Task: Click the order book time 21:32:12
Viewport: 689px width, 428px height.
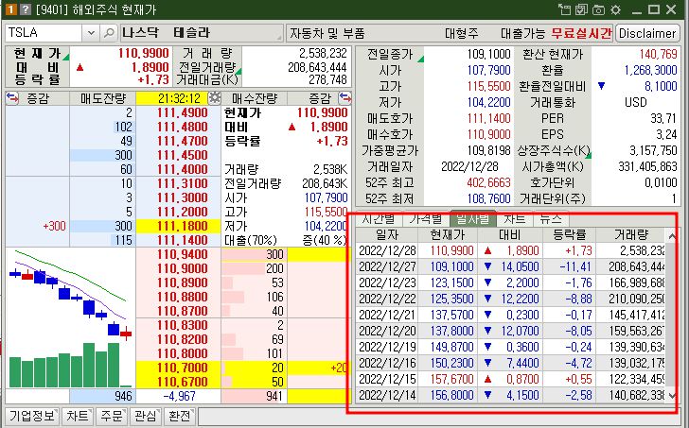Action: pos(179,98)
